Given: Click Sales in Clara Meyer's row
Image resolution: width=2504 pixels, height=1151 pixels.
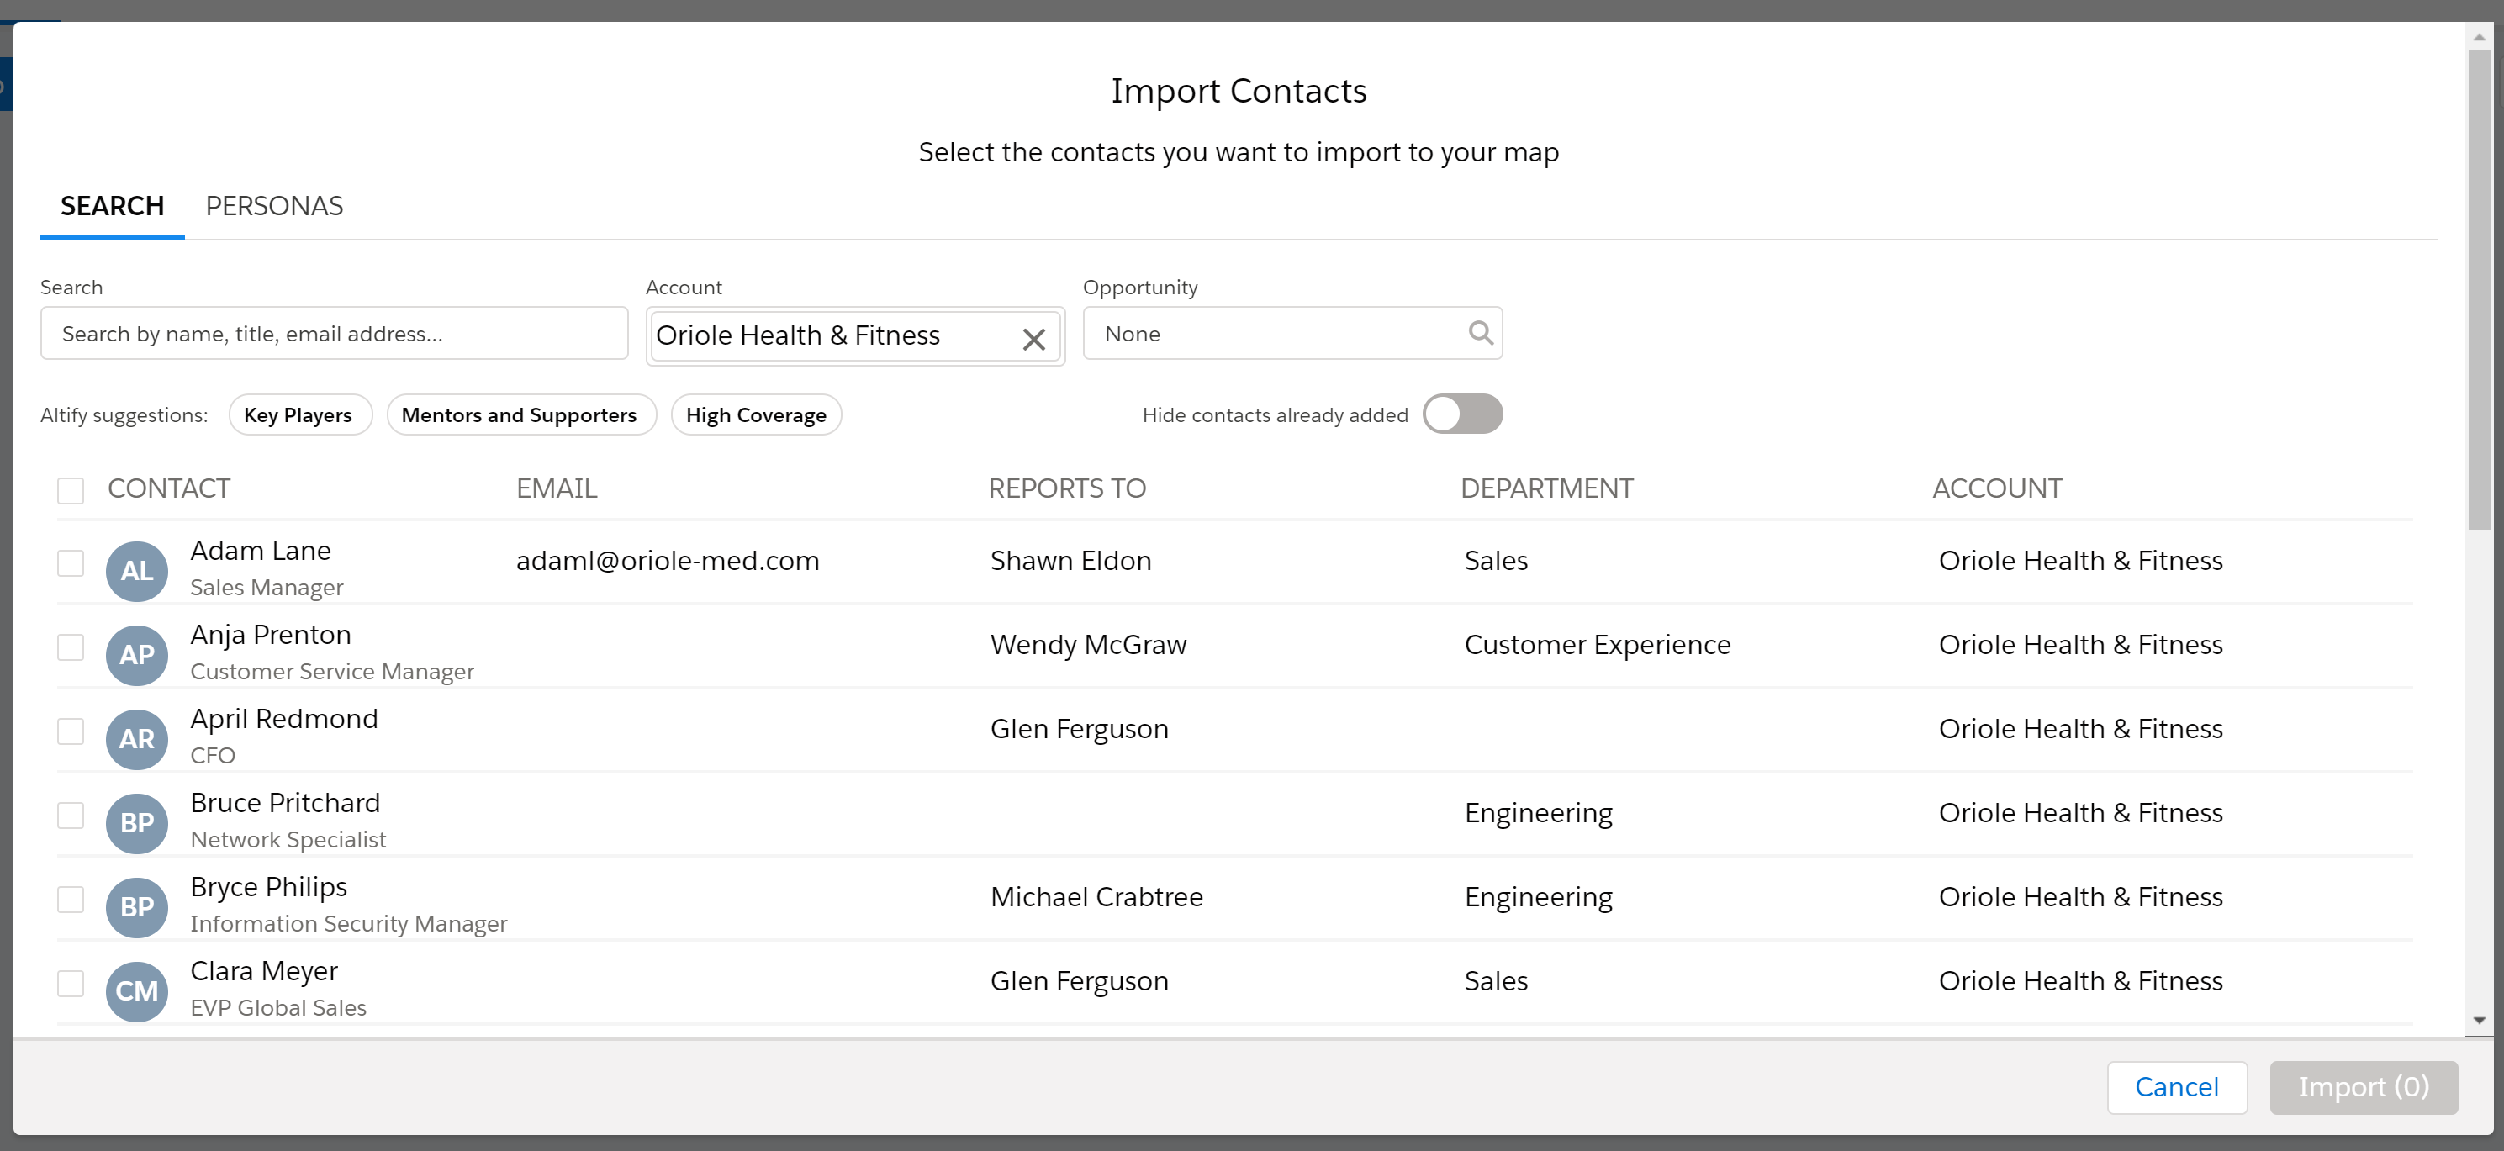Looking at the screenshot, I should pyautogui.click(x=1496, y=981).
